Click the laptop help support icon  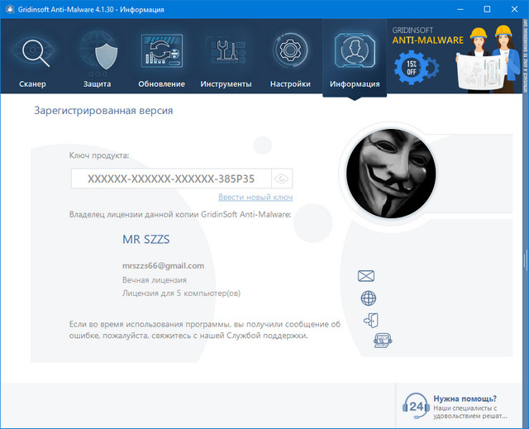[382, 340]
